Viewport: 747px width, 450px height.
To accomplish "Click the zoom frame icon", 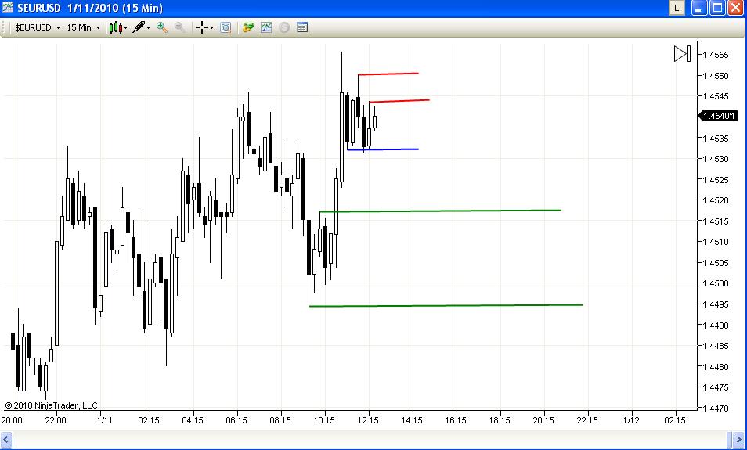I will coord(226,27).
